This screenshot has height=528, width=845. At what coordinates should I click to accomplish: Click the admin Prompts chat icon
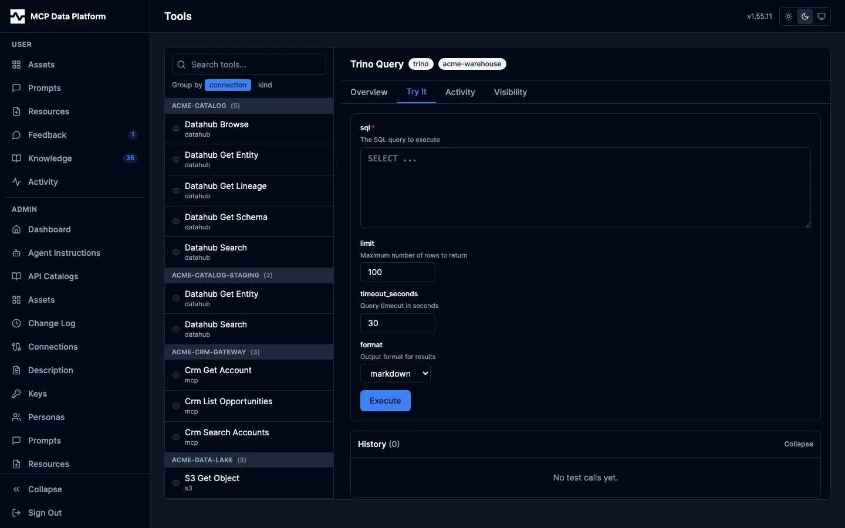click(16, 441)
